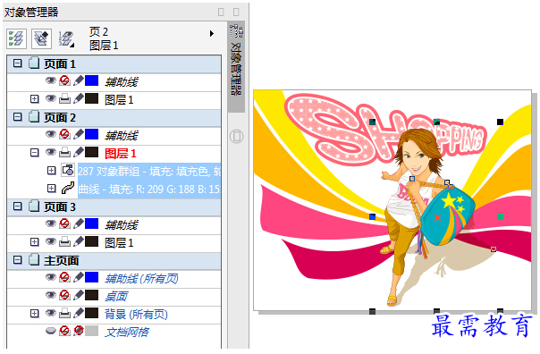Screen dimensions: 540x354
Task: Toggle printing for 文档网格 layer
Action: click(64, 331)
